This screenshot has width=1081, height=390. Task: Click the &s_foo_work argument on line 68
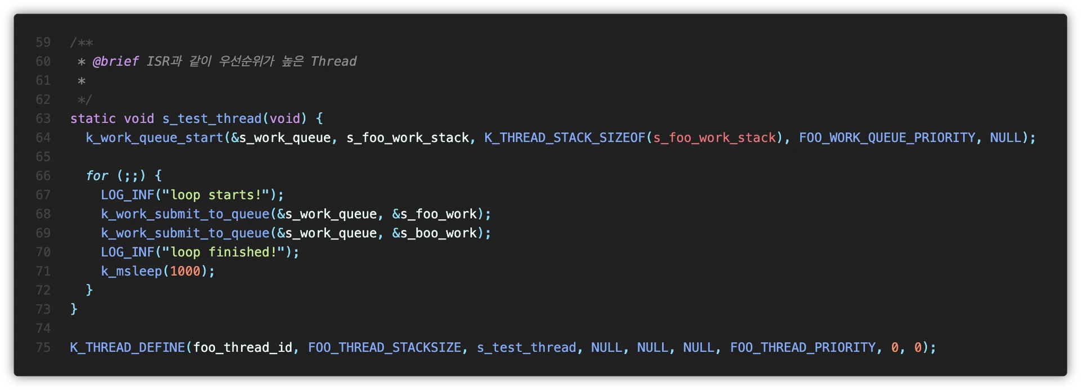(x=434, y=214)
